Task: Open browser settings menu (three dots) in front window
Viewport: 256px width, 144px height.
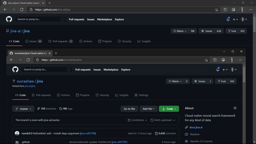Action: [x=240, y=60]
